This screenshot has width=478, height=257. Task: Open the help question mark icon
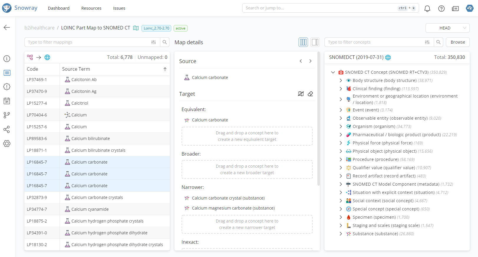click(441, 9)
